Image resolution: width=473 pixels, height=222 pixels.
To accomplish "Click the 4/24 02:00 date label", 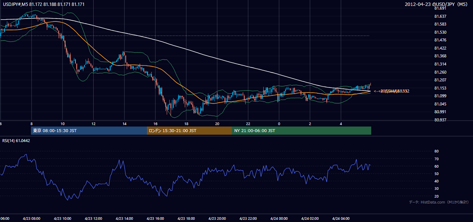I will pos(310,218).
